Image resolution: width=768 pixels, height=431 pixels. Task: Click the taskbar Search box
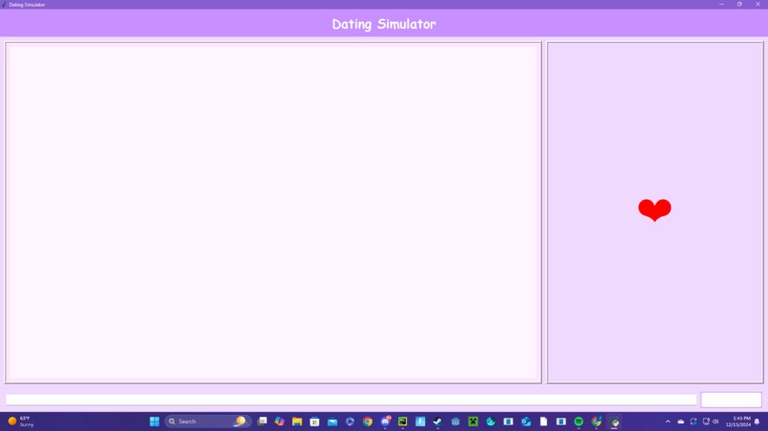[207, 421]
